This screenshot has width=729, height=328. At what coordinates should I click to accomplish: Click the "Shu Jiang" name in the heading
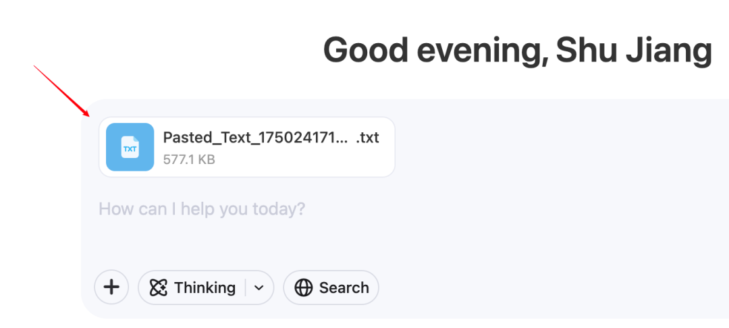[x=634, y=50]
